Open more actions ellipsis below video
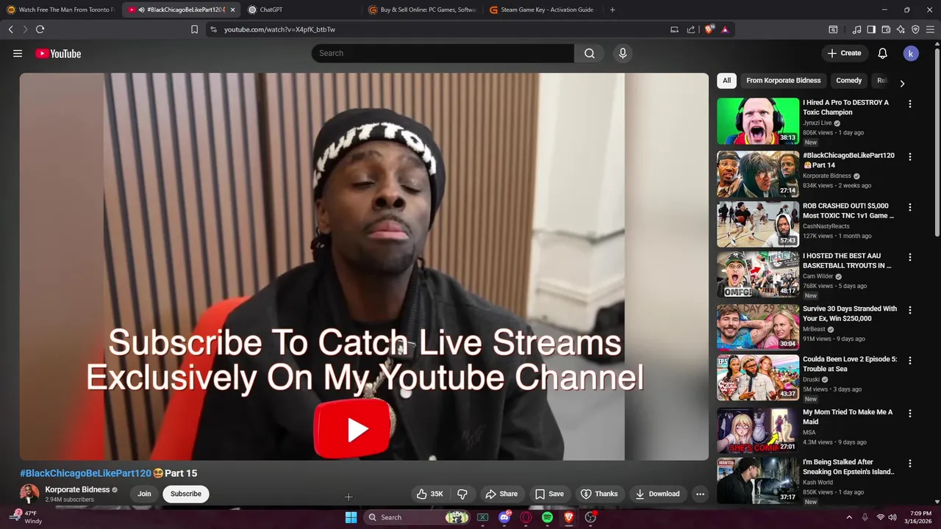Screen dimensions: 941x529 tap(700, 494)
